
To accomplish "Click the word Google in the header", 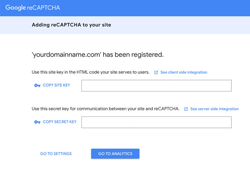I will 16,7.
